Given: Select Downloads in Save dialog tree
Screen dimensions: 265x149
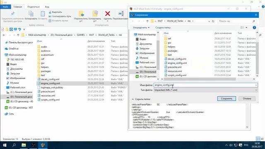Looking at the screenshot, I should 144,48.
